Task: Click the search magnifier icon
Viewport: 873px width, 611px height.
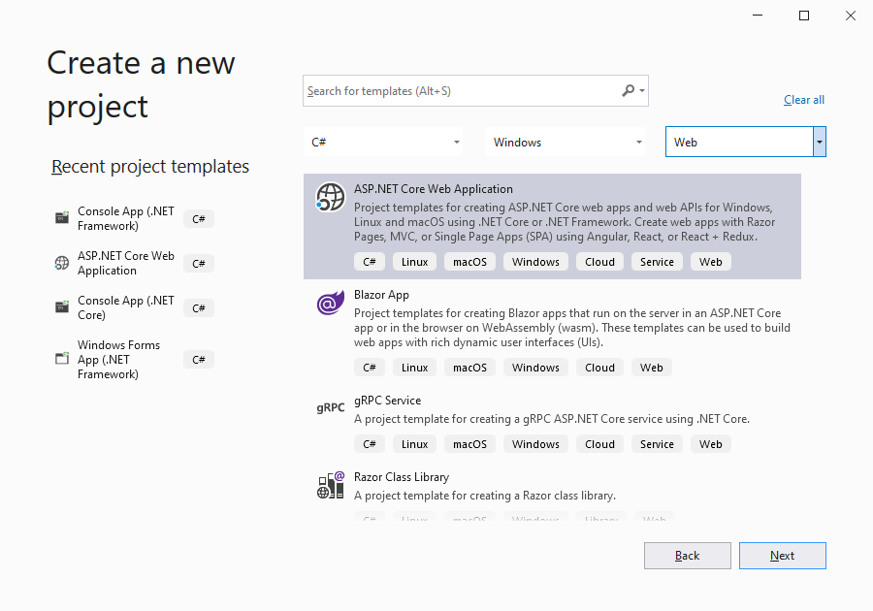Action: tap(629, 90)
